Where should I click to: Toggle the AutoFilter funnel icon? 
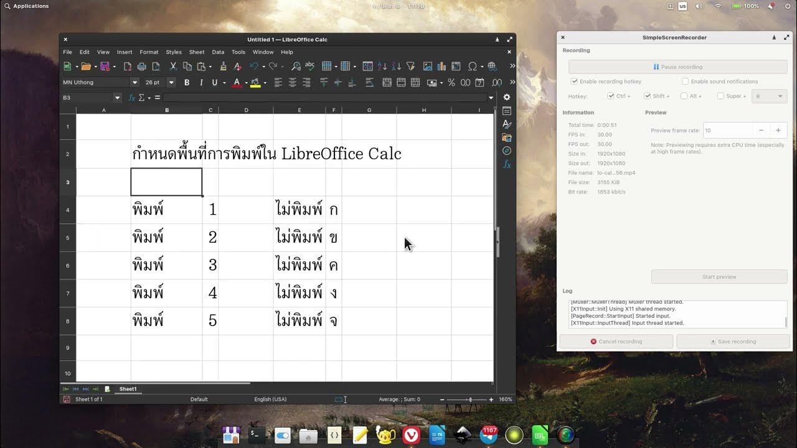click(x=410, y=66)
